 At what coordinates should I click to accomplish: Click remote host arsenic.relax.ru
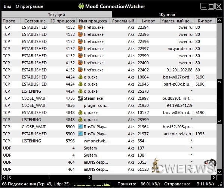click(x=178, y=134)
